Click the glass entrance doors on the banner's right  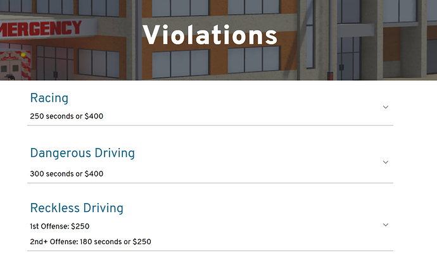point(348,58)
